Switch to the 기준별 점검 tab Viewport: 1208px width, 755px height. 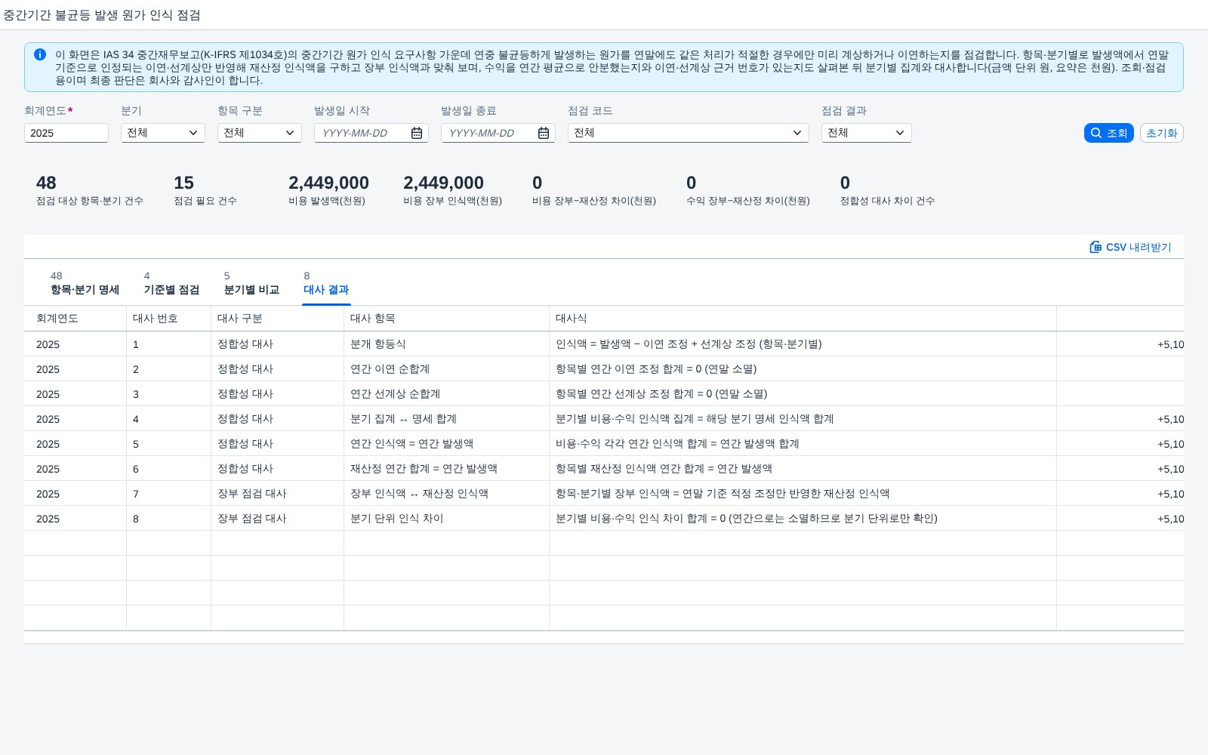coord(171,283)
